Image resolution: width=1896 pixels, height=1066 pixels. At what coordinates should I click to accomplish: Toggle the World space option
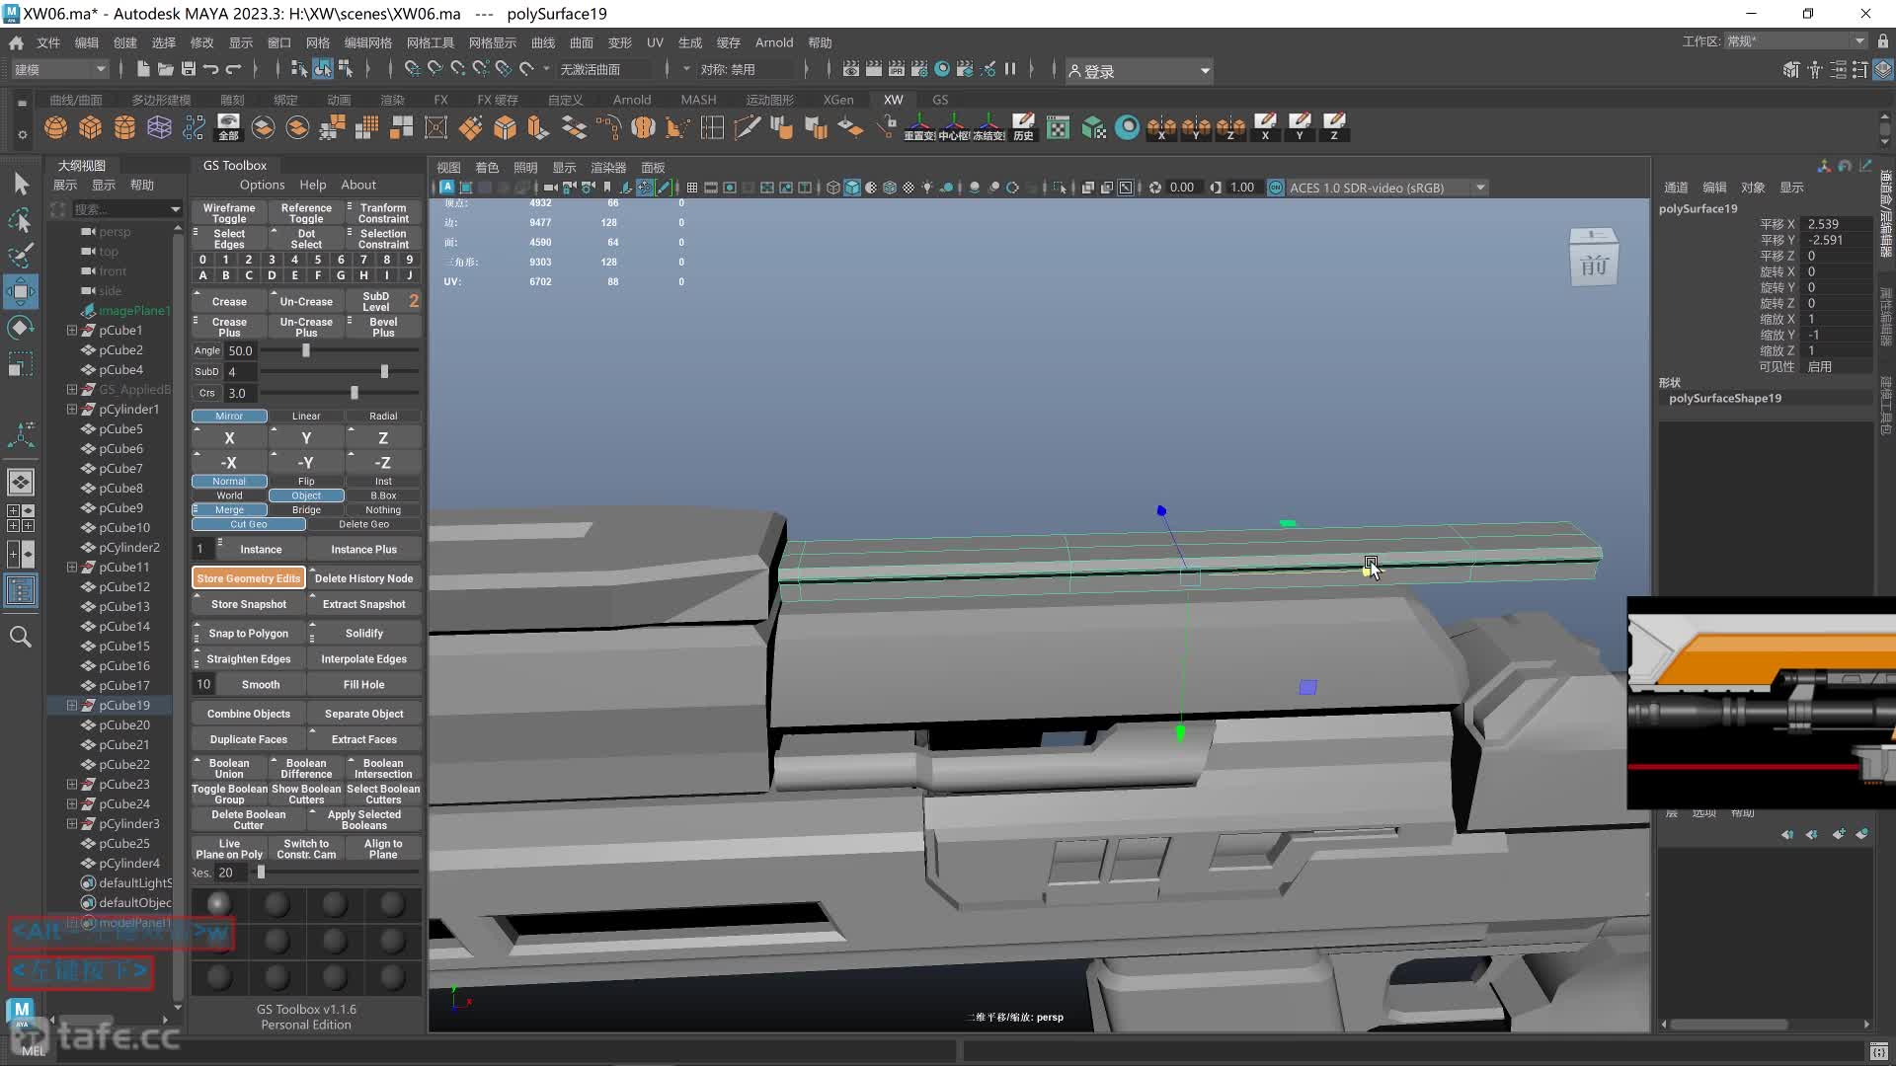pyautogui.click(x=229, y=495)
